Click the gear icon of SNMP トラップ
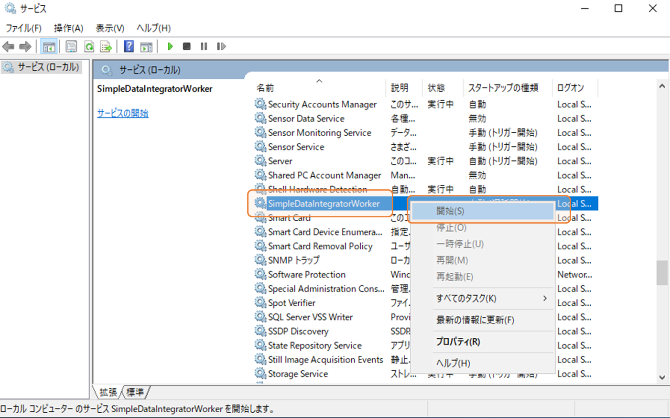The image size is (670, 418). (260, 260)
